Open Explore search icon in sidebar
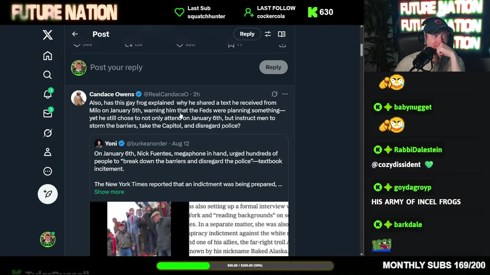 point(47,75)
